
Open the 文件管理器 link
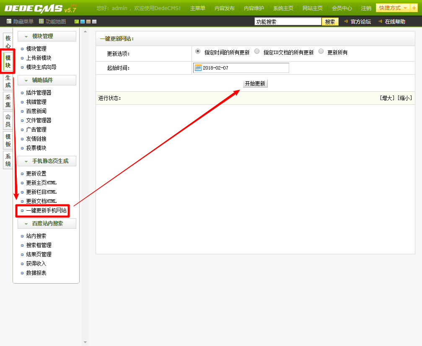pyautogui.click(x=39, y=120)
